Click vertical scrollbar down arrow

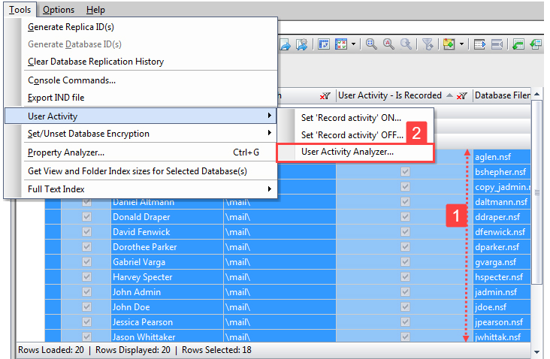[536, 352]
